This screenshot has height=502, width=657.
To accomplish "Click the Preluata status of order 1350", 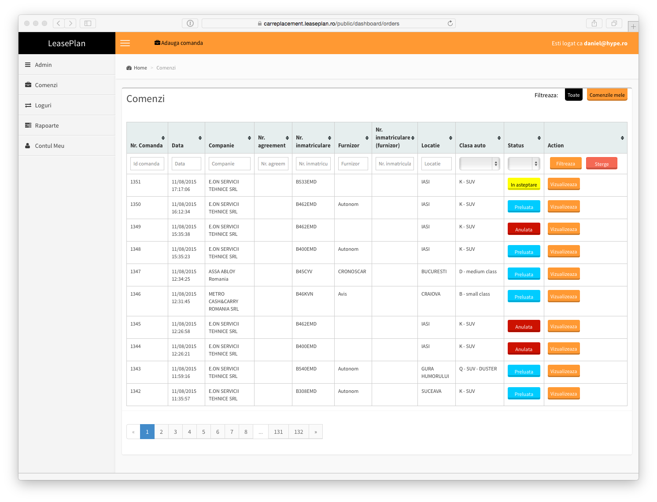I will tap(524, 207).
